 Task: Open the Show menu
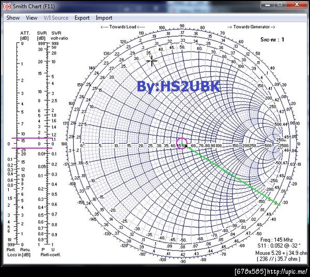coord(13,18)
